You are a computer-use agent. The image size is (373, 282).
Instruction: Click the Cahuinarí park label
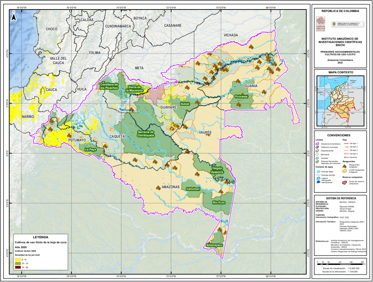click(193, 189)
